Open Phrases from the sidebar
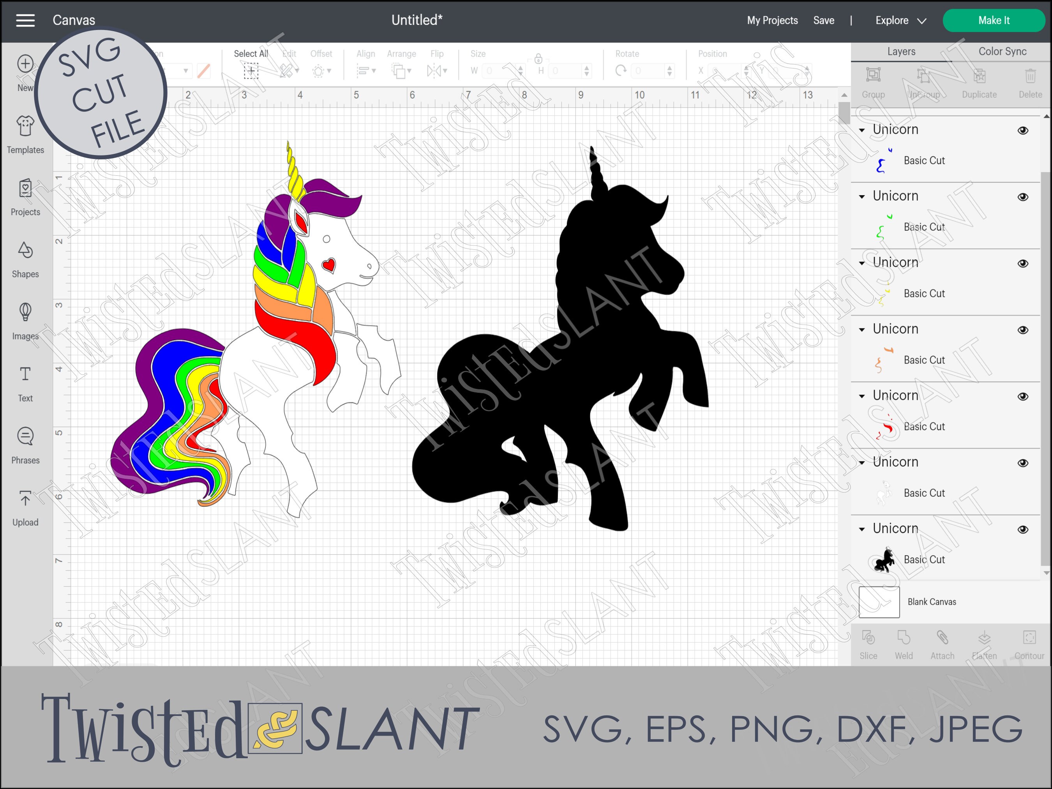 point(25,446)
